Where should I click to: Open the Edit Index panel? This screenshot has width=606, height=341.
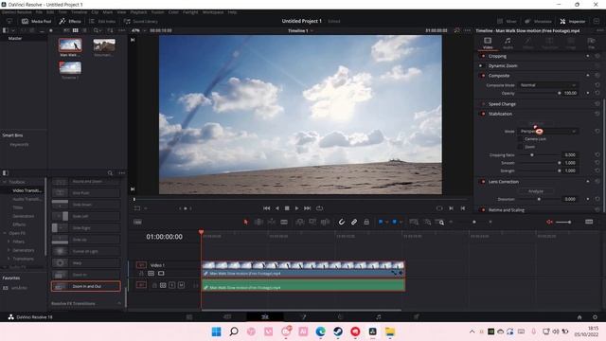point(102,21)
